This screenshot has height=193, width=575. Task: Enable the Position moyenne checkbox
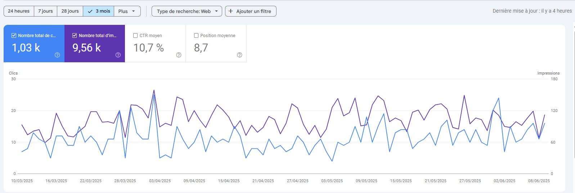[x=196, y=36]
